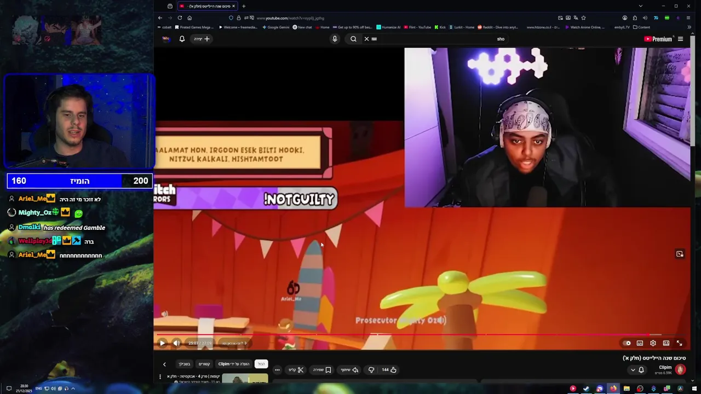Create a clip with the scissors button

pos(296,370)
